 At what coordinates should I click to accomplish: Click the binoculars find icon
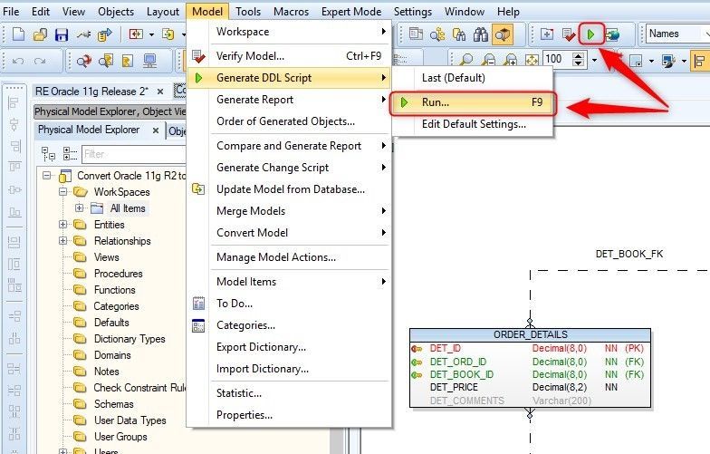pos(481,34)
